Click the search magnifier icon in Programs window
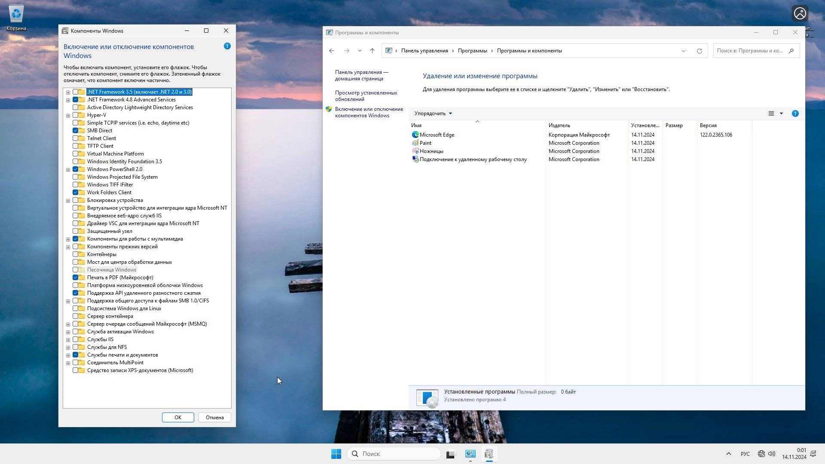 (x=791, y=51)
